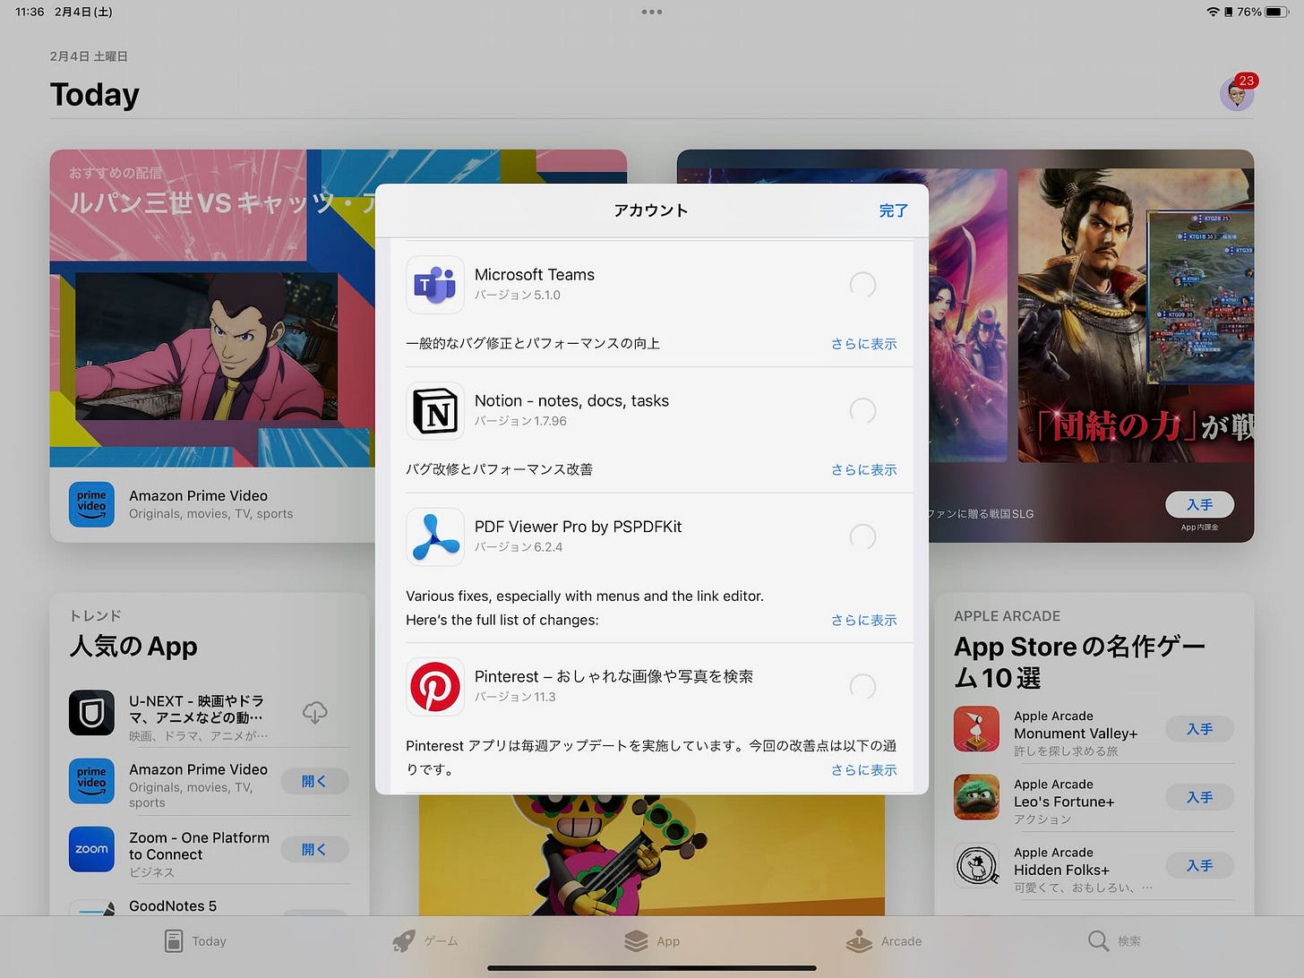Tap the home indicator bar
The image size is (1304, 978).
pyautogui.click(x=652, y=968)
